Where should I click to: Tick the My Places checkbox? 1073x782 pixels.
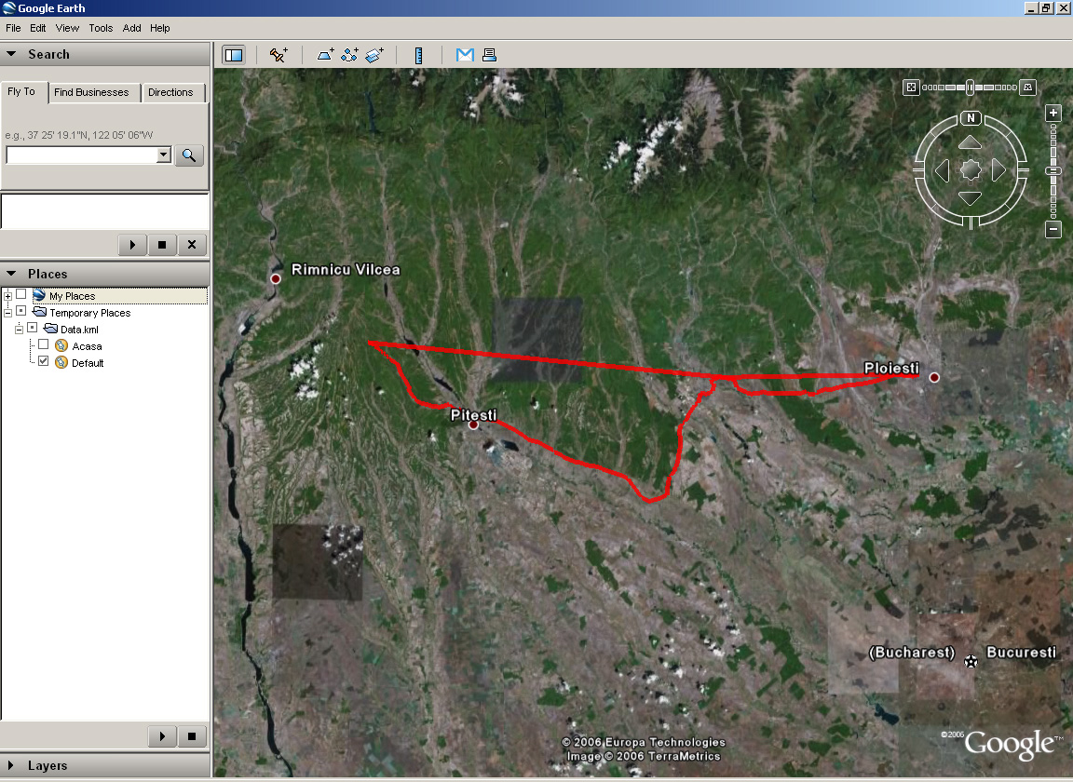[x=20, y=294]
